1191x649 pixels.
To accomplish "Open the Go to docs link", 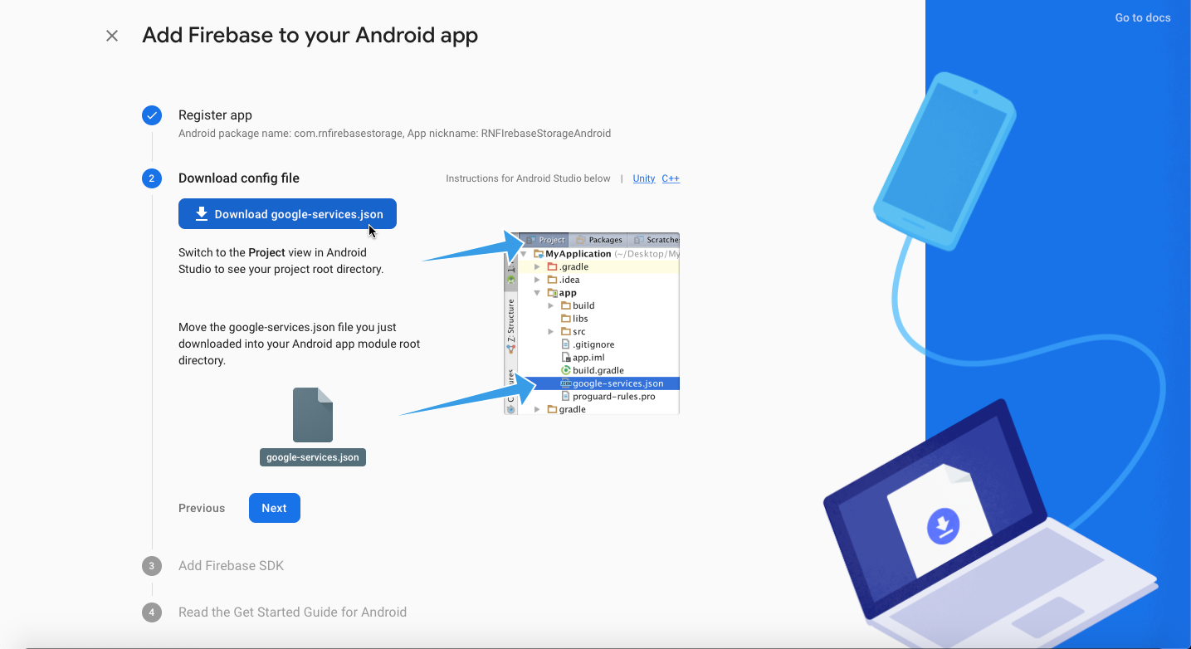I will 1143,17.
